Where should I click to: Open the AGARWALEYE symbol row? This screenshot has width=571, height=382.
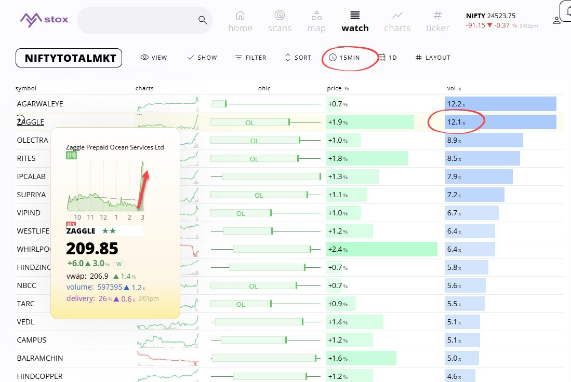coord(40,104)
